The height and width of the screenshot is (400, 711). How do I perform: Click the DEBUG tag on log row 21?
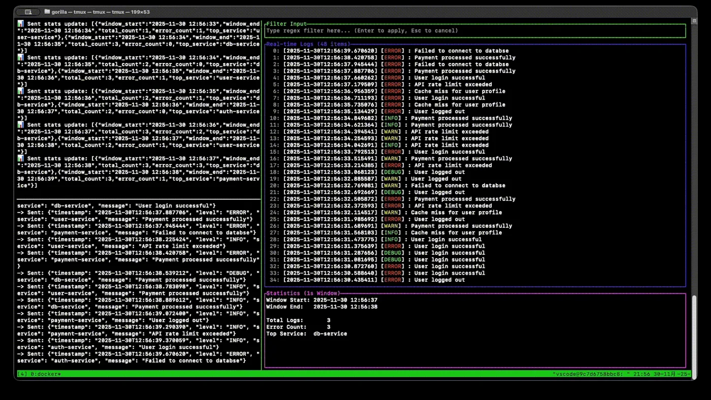click(394, 192)
